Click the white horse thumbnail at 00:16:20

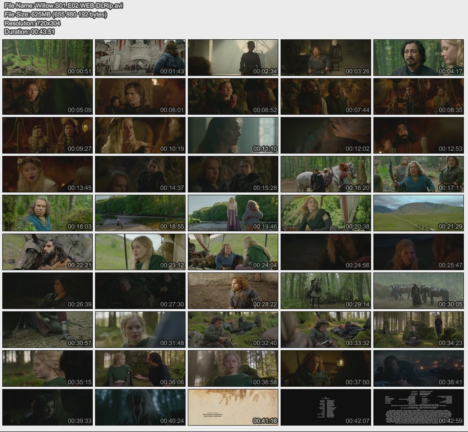point(326,174)
